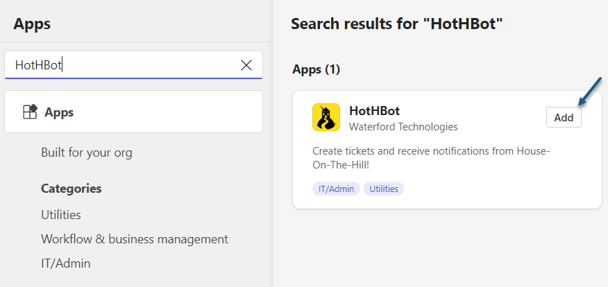Image resolution: width=608 pixels, height=287 pixels.
Task: Click the IT/Admin tag on HotHBot card
Action: pyautogui.click(x=336, y=189)
